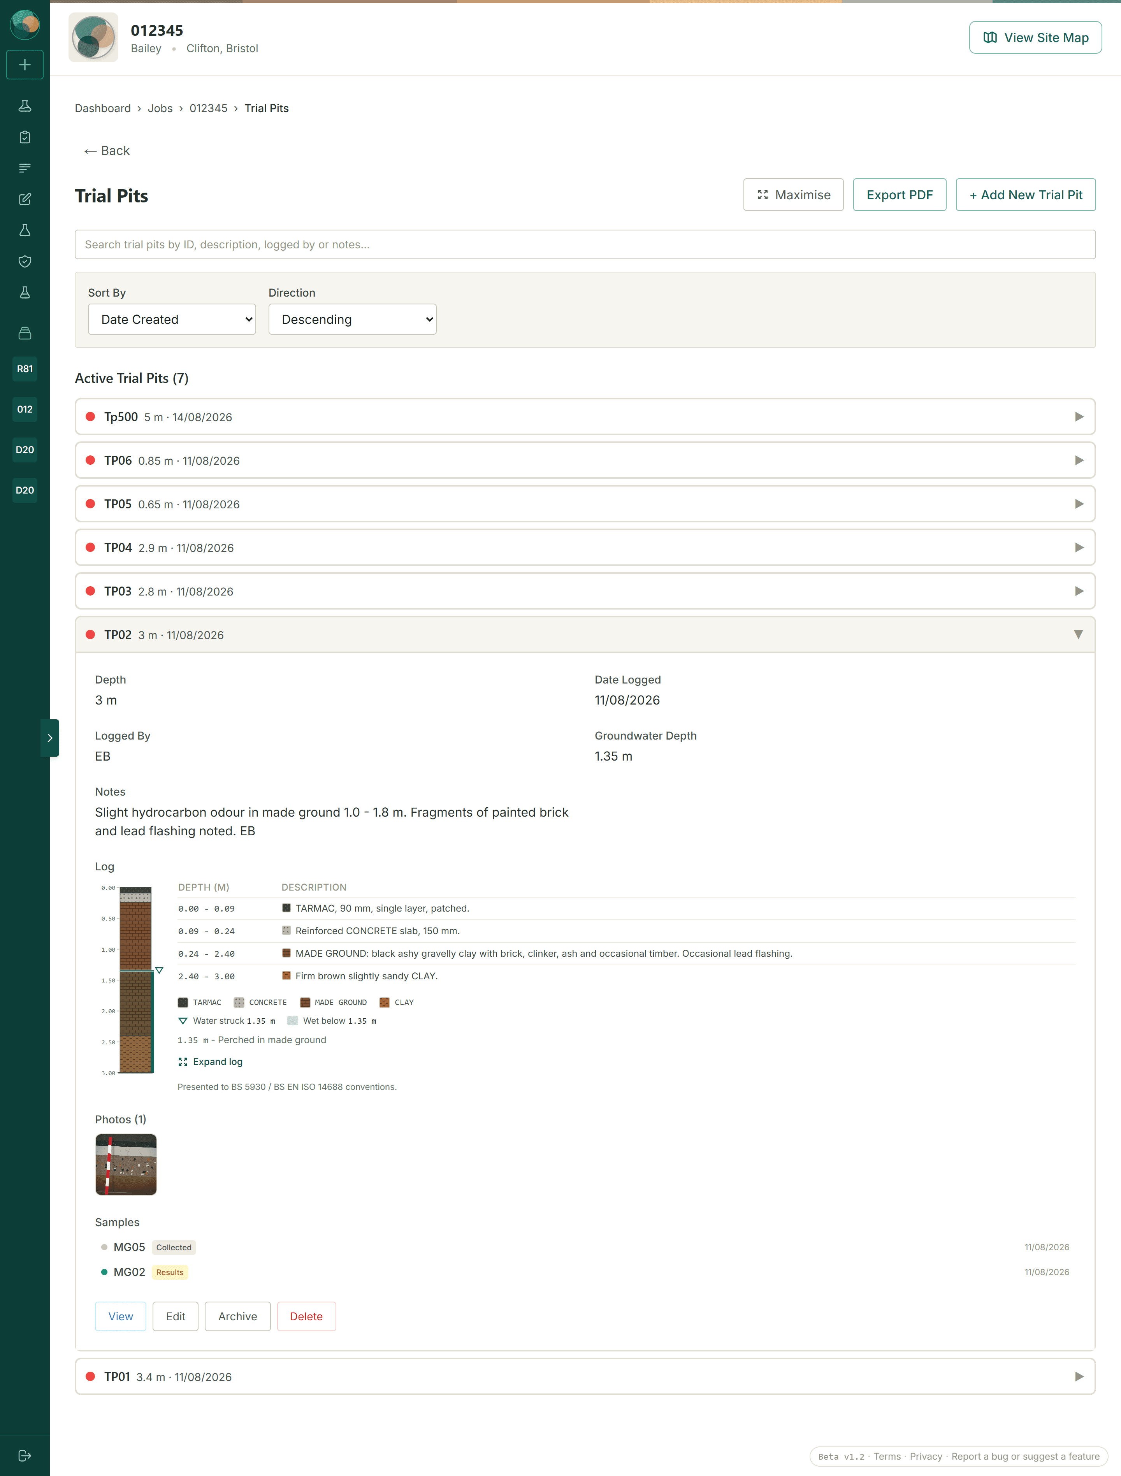Open the shield check sidebar icon
Screen dimensions: 1121x1476
click(x=25, y=262)
